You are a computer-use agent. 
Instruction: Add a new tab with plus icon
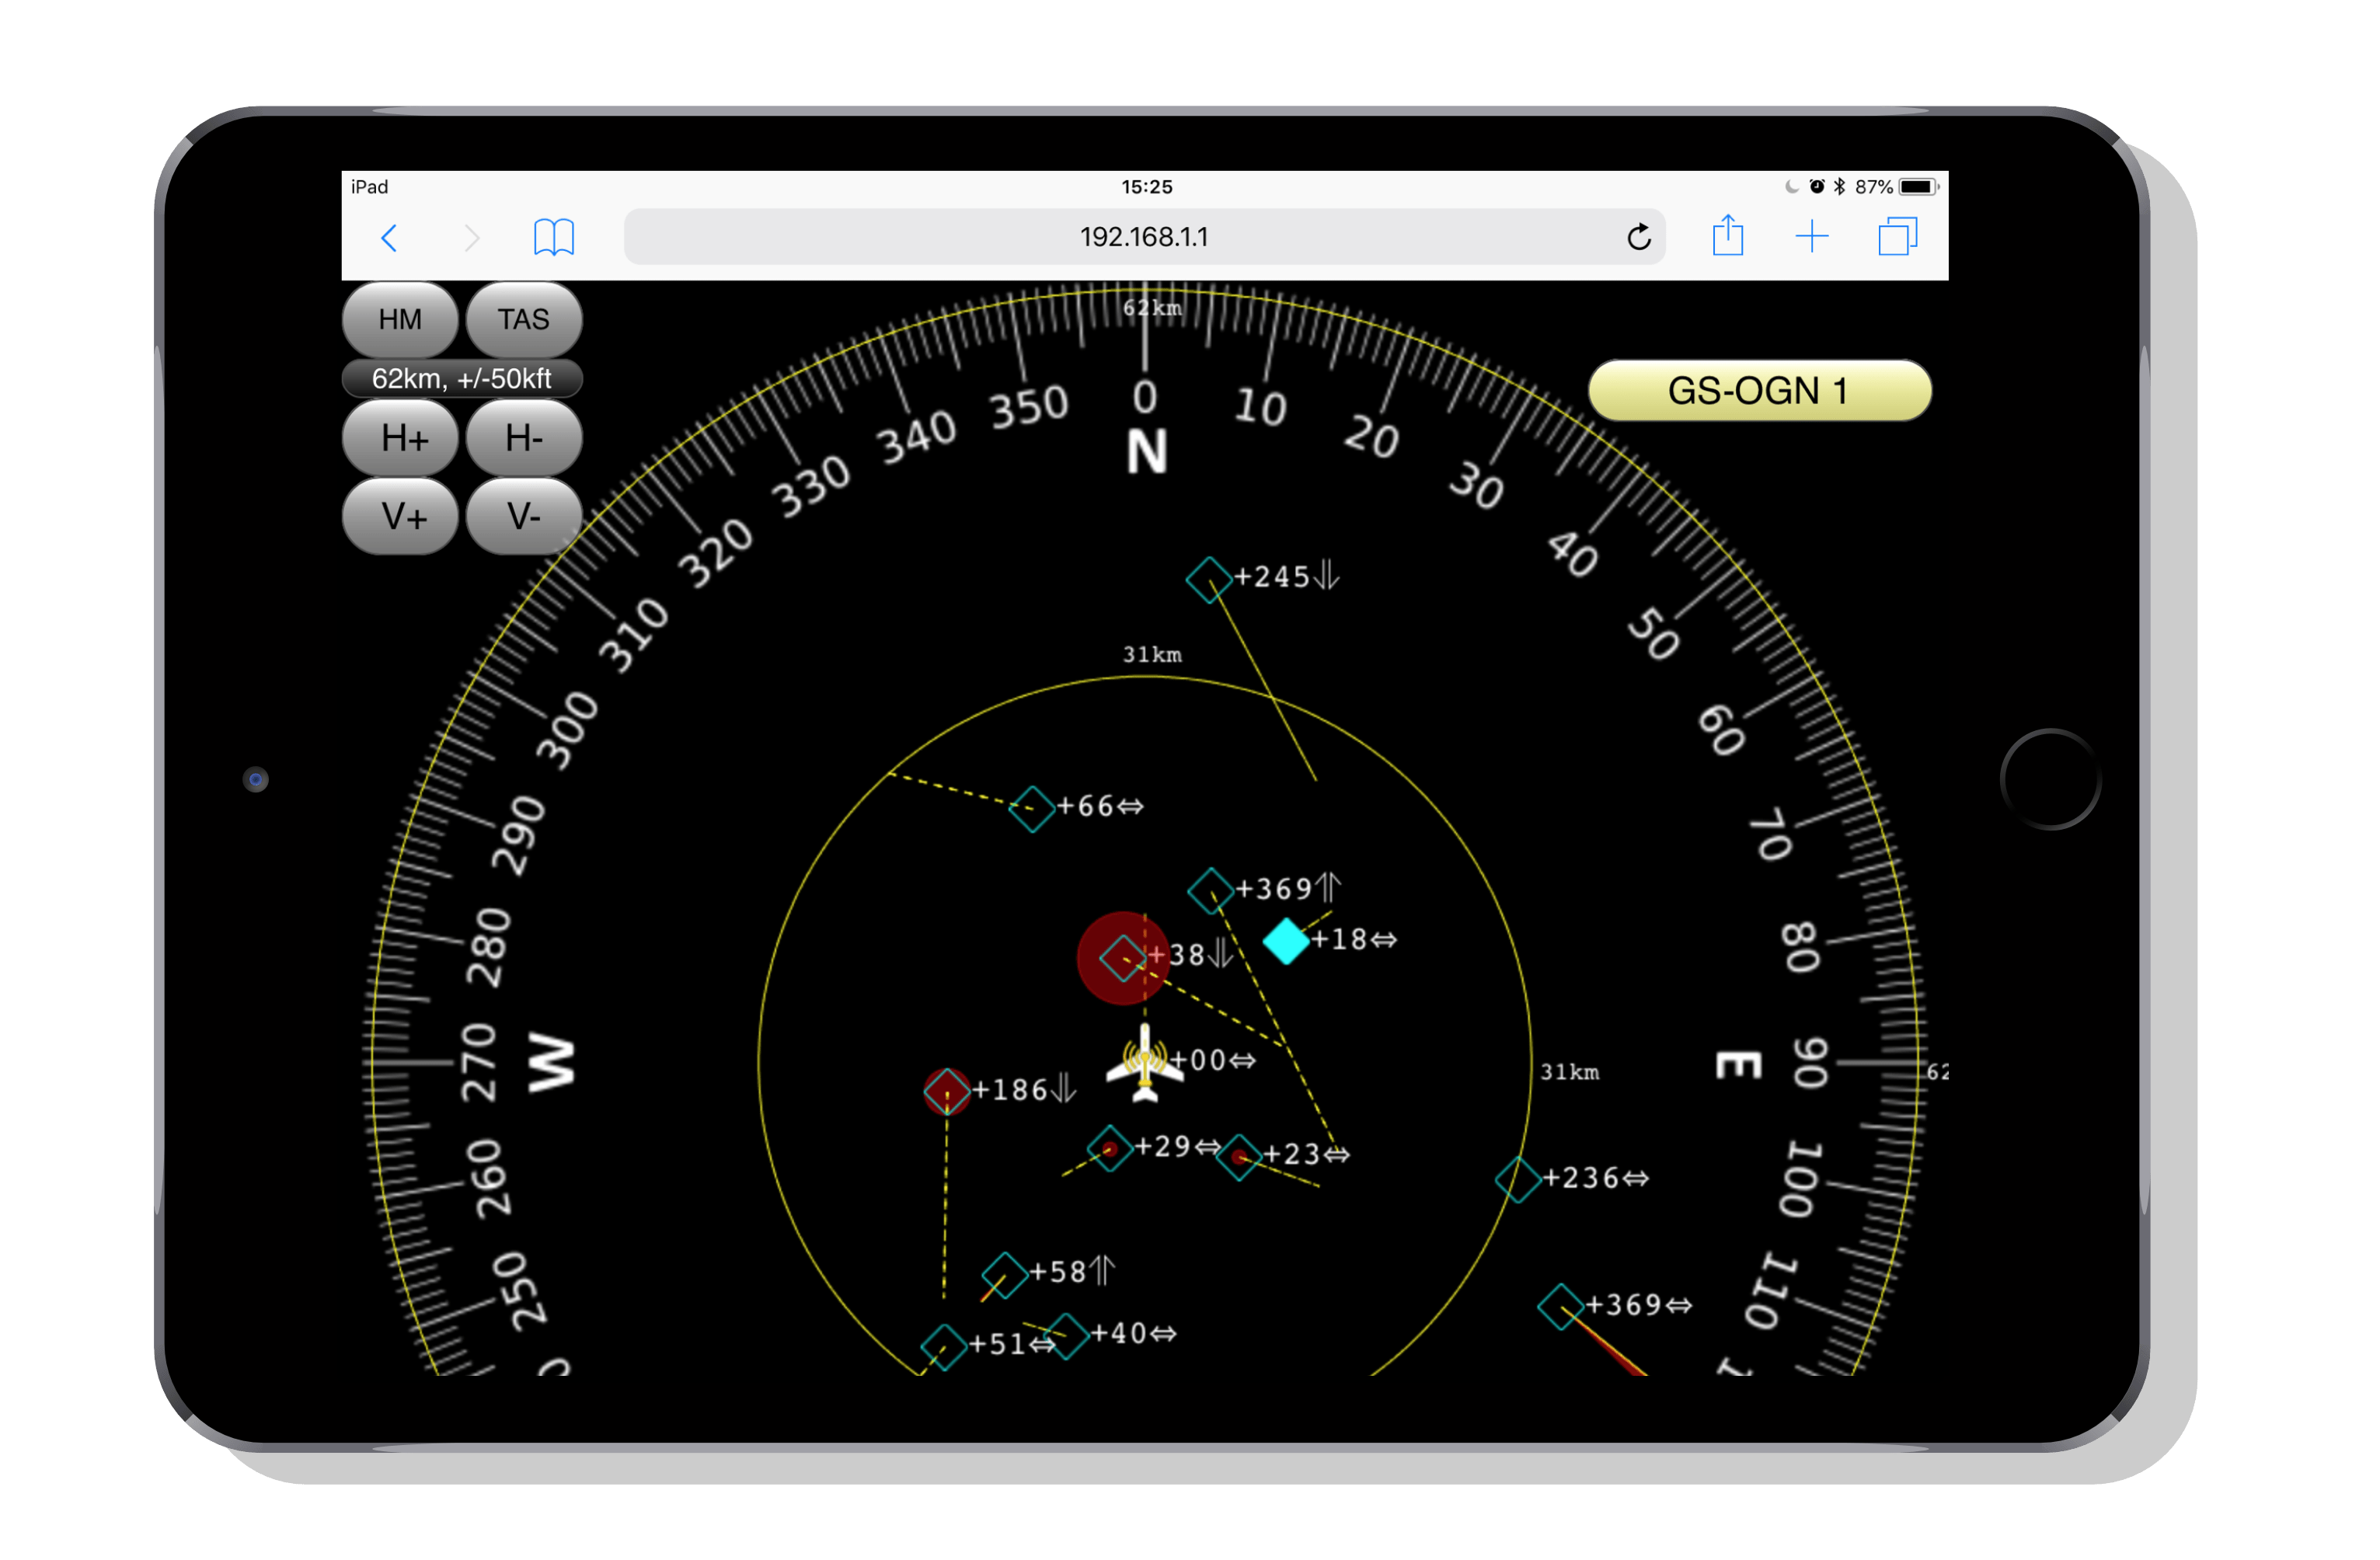pyautogui.click(x=1811, y=237)
